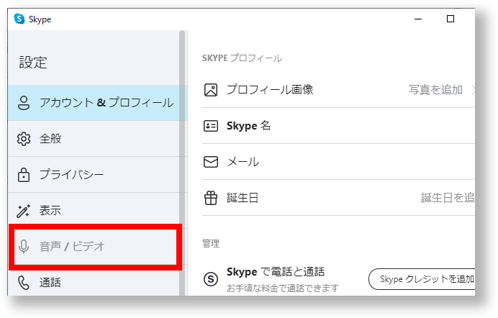Screen dimensions: 498x318
Task: Open the プライバシー settings section
Action: (94, 175)
